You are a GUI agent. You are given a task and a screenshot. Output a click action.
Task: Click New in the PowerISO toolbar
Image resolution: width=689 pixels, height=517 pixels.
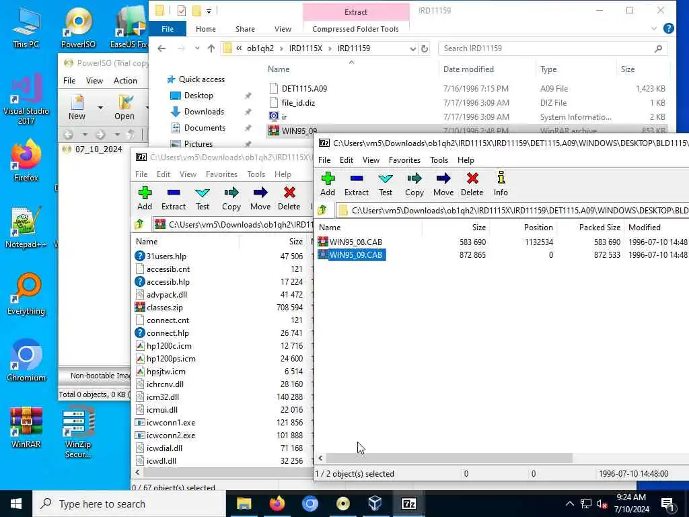pyautogui.click(x=77, y=107)
